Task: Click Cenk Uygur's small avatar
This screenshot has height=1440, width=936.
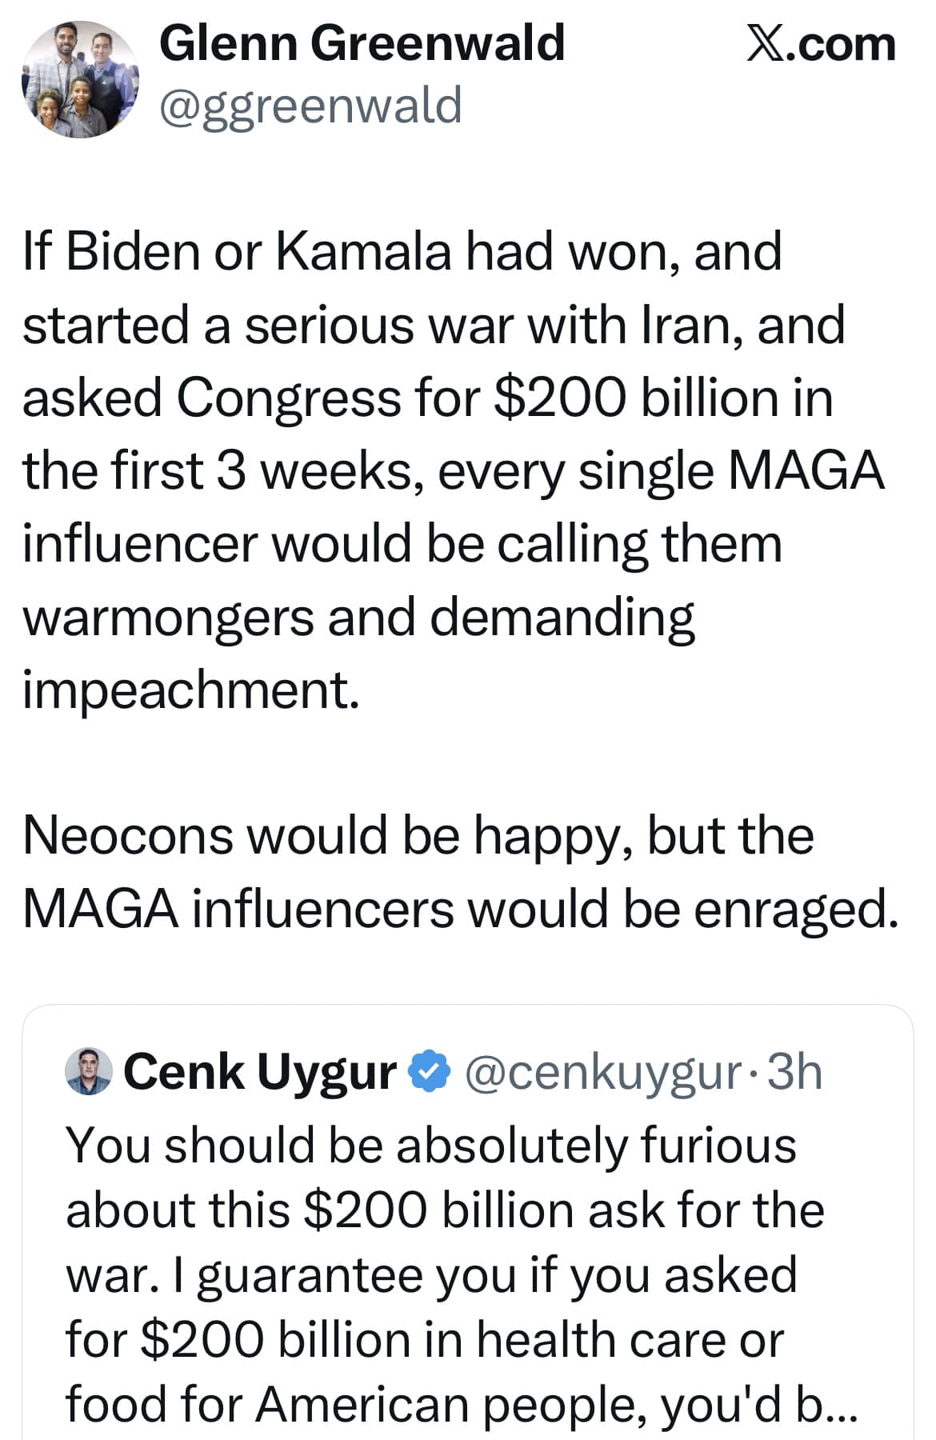Action: 89,1071
